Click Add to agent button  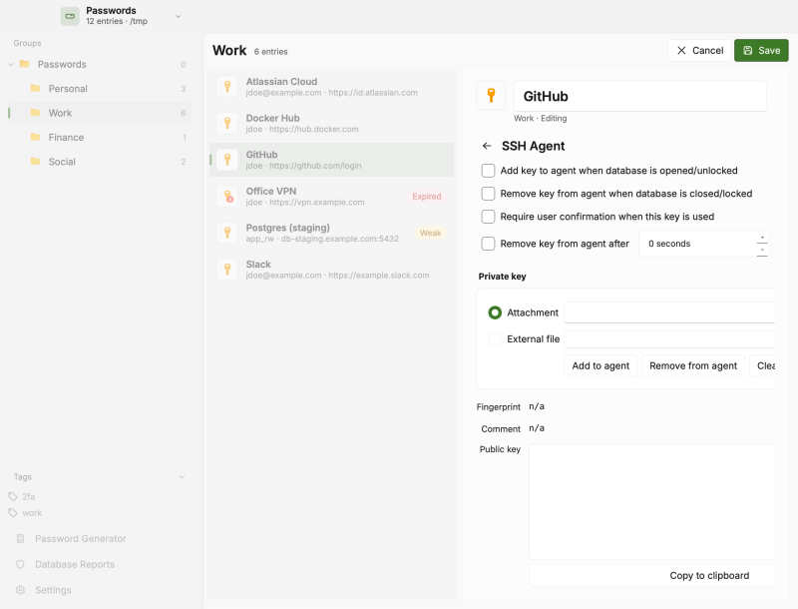coord(600,365)
